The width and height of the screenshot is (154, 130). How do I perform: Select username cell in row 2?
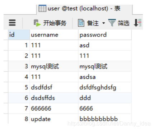click(54, 56)
